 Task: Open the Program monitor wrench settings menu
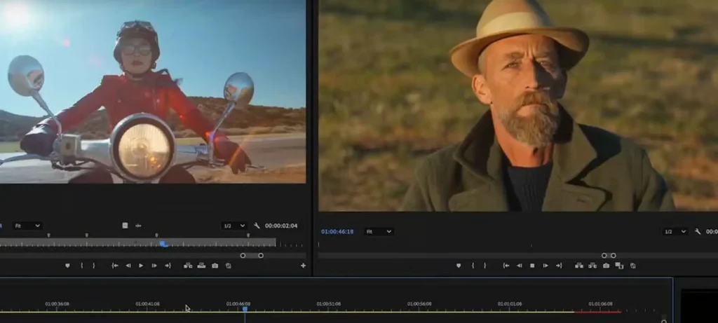tap(698, 231)
